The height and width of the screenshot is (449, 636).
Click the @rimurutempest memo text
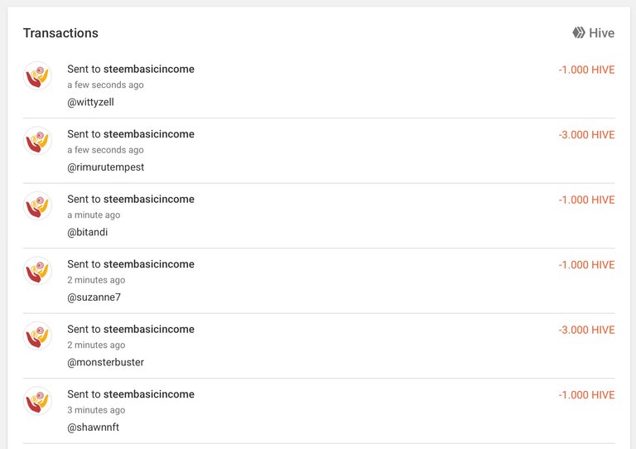pos(105,167)
